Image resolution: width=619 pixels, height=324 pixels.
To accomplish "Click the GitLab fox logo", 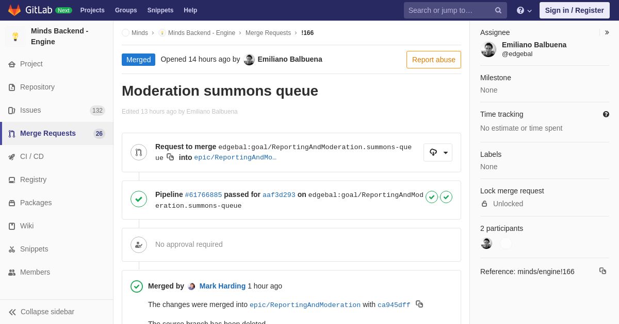I will click(14, 10).
